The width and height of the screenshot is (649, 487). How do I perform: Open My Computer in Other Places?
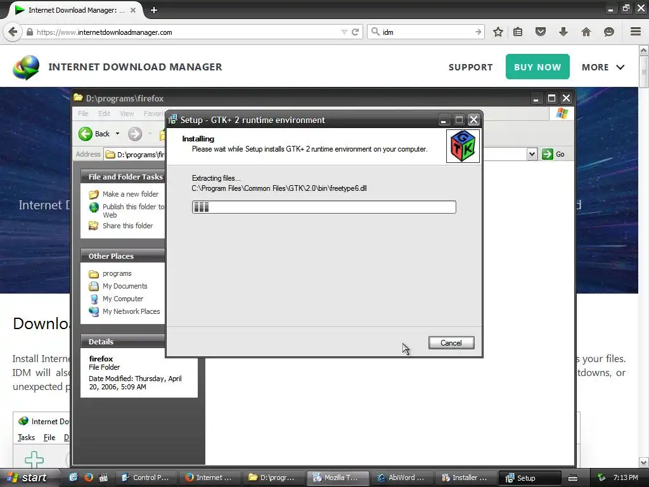pos(123,299)
